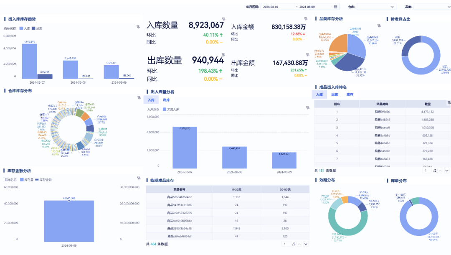Click 商品cad510b09bbc row in 临期成品库存
This screenshot has width=451, height=255.
228,221
